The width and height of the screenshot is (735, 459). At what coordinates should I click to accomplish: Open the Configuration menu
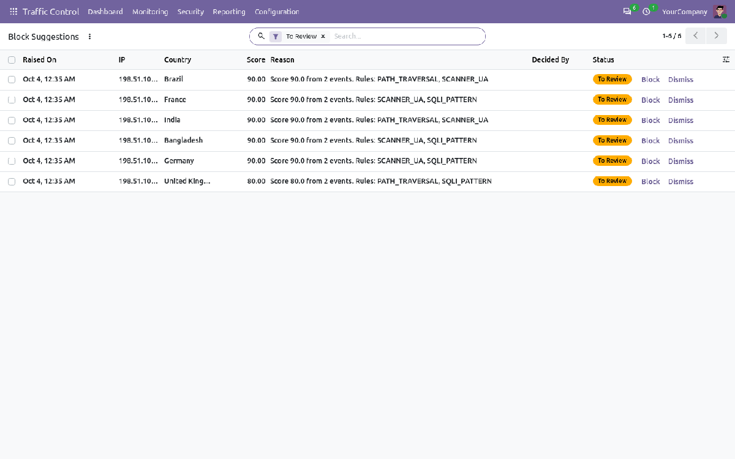pos(277,12)
